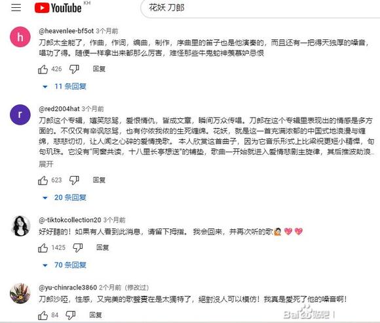380x323 pixels.
Task: Reply to @red2004hat's comment using 回复
Action: pos(99,180)
